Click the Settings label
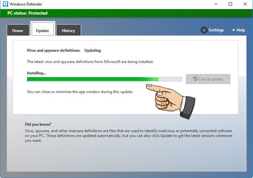The height and width of the screenshot is (178, 253). [216, 30]
